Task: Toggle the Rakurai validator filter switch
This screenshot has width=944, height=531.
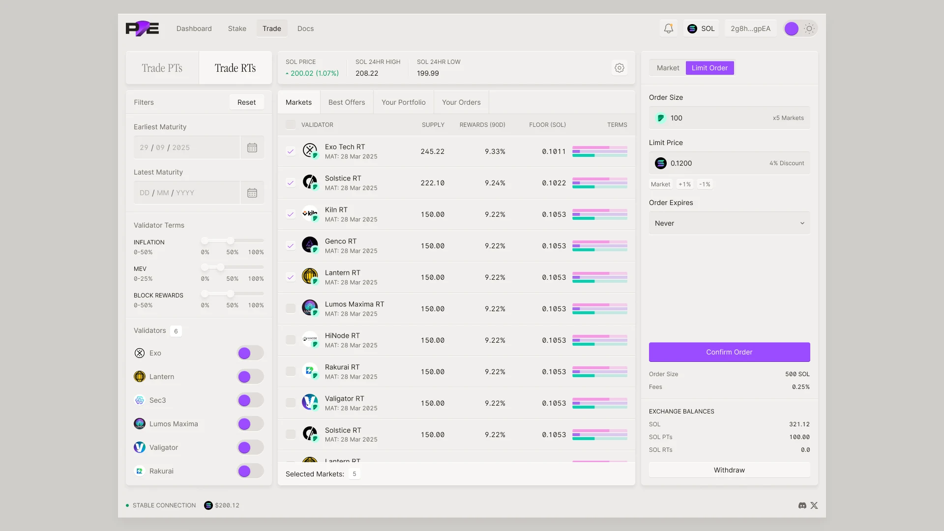Action: click(x=250, y=471)
